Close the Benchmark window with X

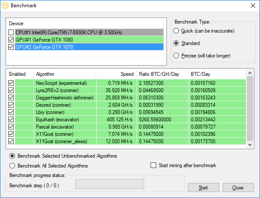[x=253, y=6]
